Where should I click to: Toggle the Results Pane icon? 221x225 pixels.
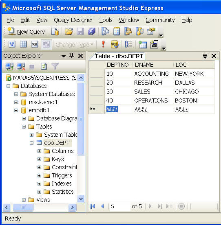point(46,44)
